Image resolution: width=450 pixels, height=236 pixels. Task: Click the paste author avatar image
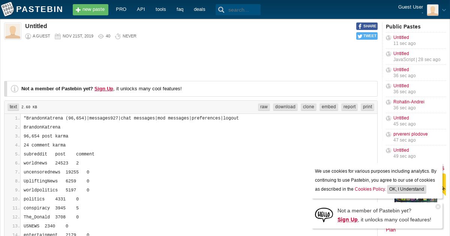pyautogui.click(x=13, y=31)
